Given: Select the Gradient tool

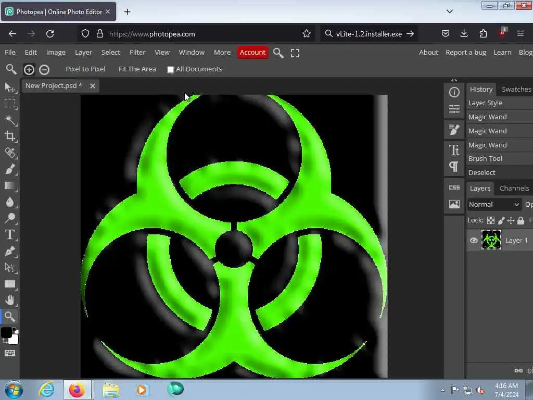Looking at the screenshot, I should tap(10, 186).
